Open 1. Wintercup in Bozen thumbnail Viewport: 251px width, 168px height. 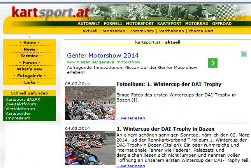point(90,148)
